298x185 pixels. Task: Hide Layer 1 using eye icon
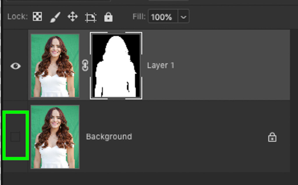pos(16,66)
